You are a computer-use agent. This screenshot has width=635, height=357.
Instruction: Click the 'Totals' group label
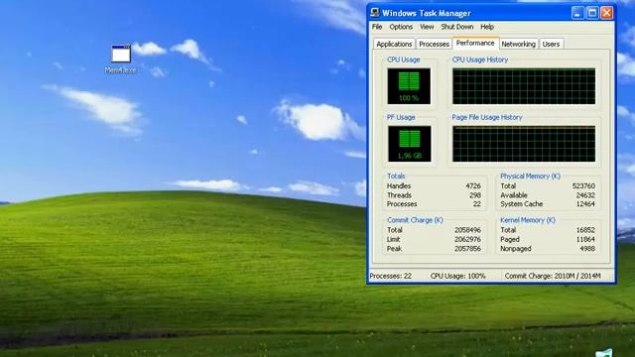pos(396,177)
